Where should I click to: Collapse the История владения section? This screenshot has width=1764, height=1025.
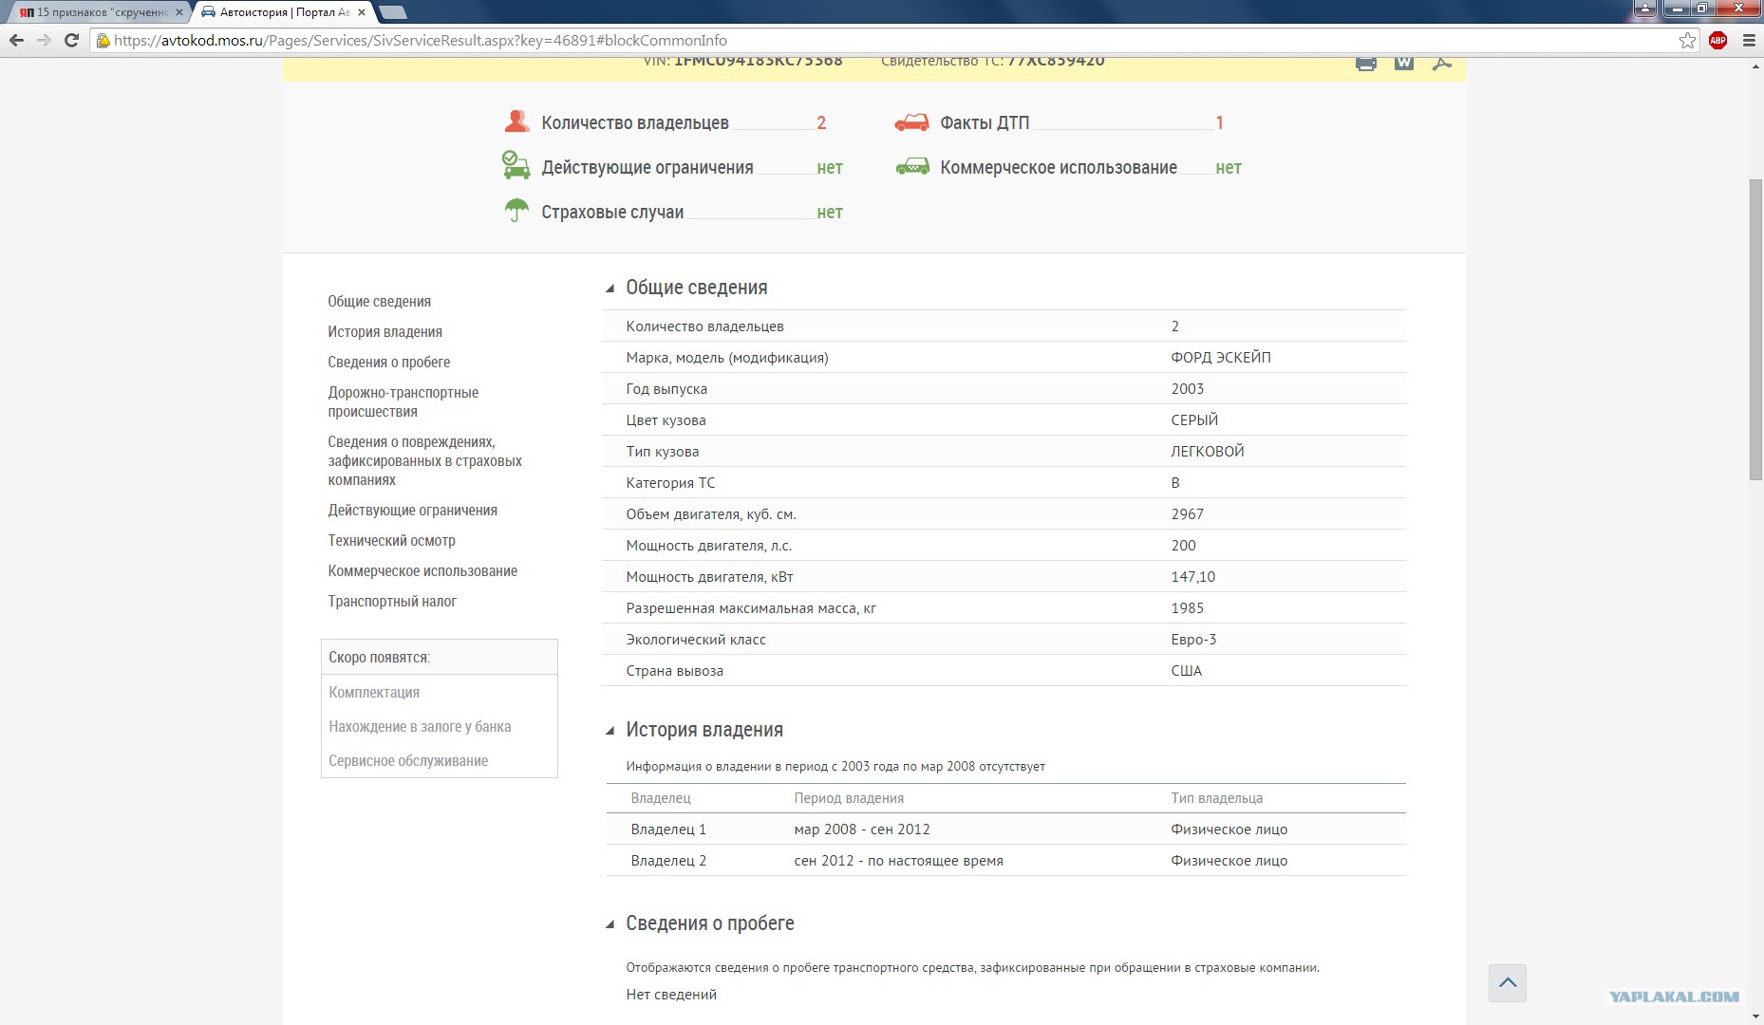pos(610,731)
